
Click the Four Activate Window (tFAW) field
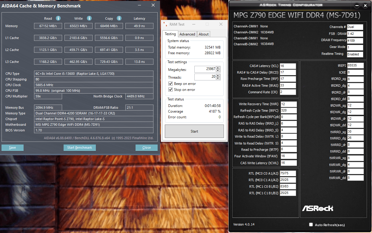point(289,156)
